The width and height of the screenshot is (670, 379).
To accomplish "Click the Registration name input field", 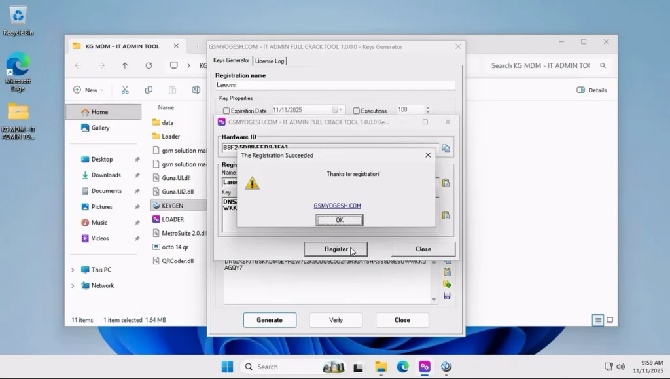I will click(335, 85).
